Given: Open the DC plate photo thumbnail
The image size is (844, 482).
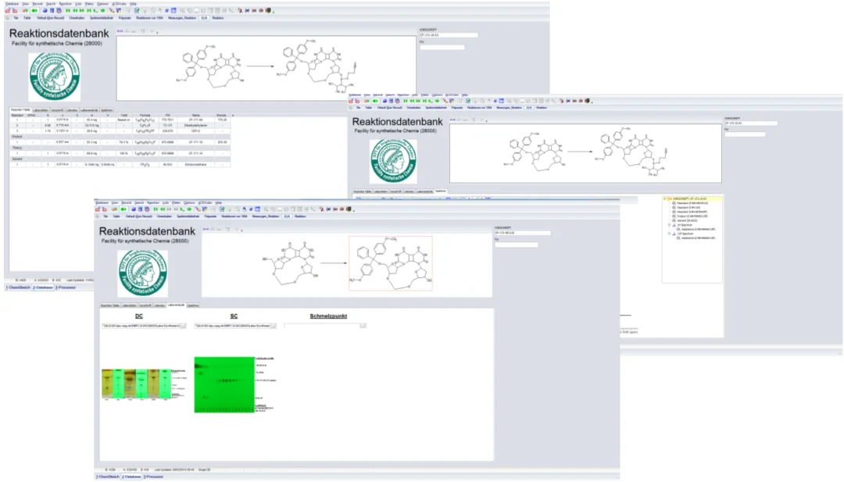Looking at the screenshot, I should [x=137, y=384].
